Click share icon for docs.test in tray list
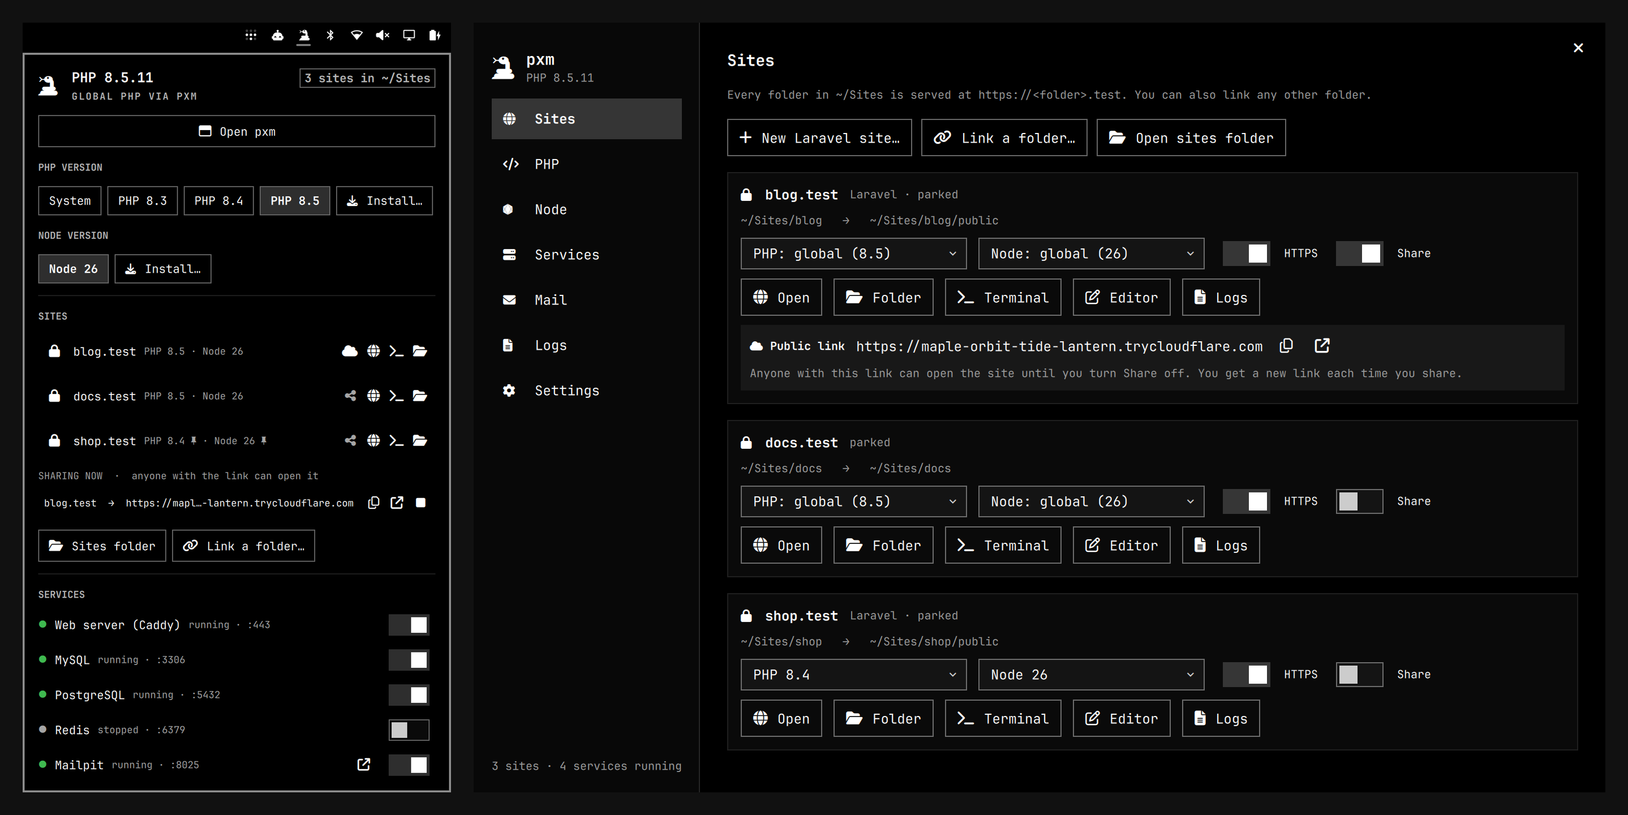The height and width of the screenshot is (815, 1628). [x=350, y=396]
